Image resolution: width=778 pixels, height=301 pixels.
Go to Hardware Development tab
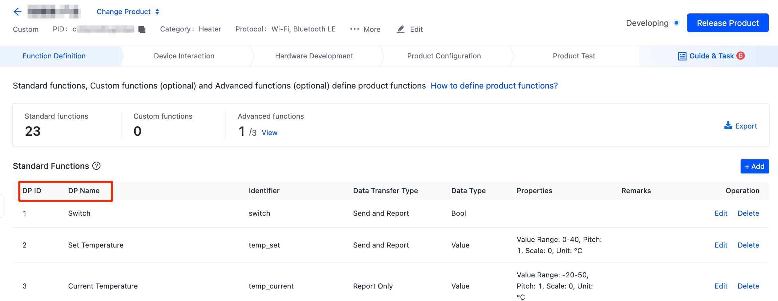[314, 56]
